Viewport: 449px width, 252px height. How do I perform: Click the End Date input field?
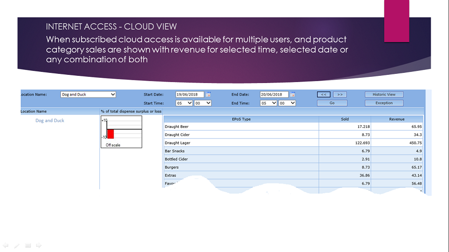(x=274, y=95)
